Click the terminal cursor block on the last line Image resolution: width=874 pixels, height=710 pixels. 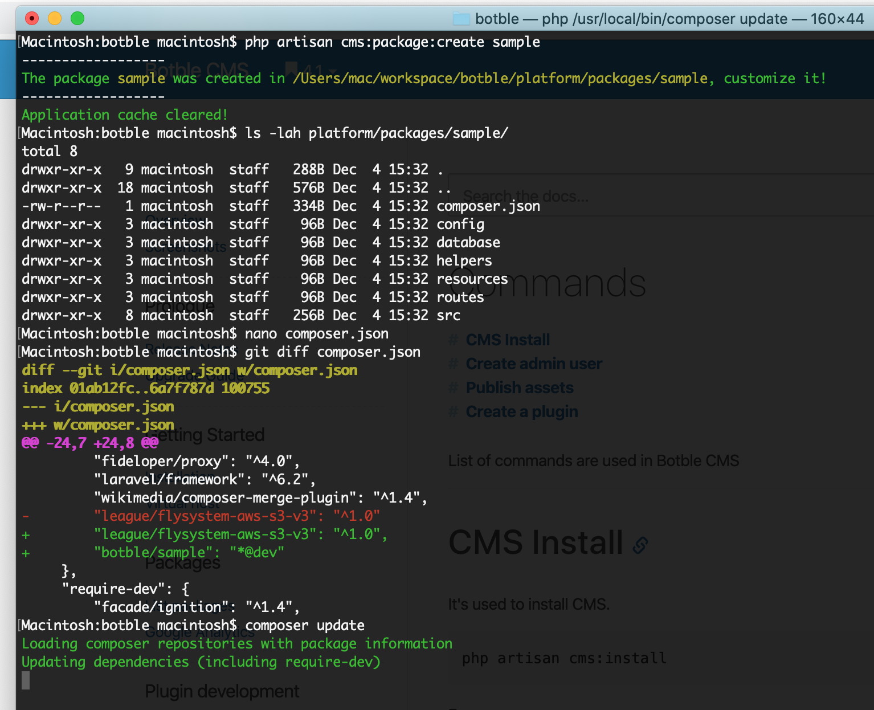tap(26, 680)
